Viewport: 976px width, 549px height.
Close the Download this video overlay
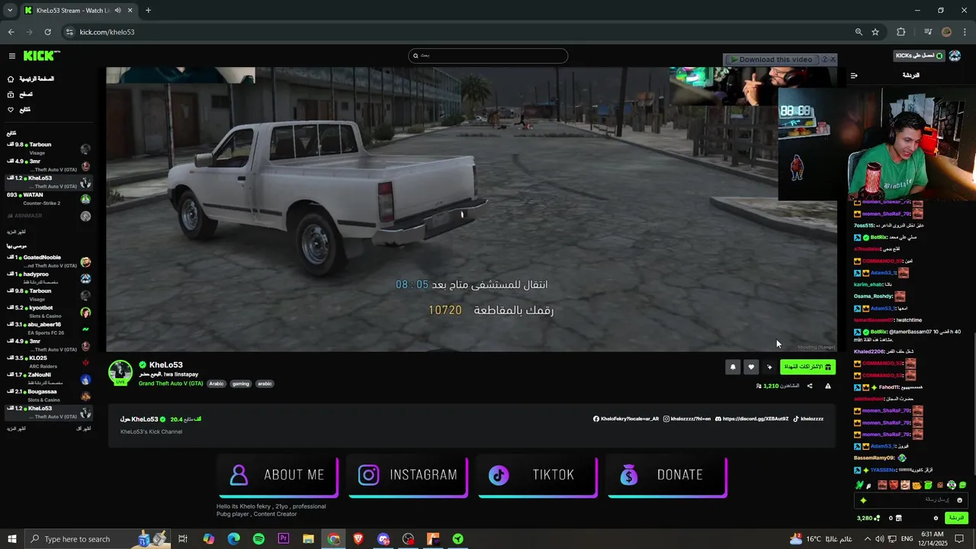(833, 59)
